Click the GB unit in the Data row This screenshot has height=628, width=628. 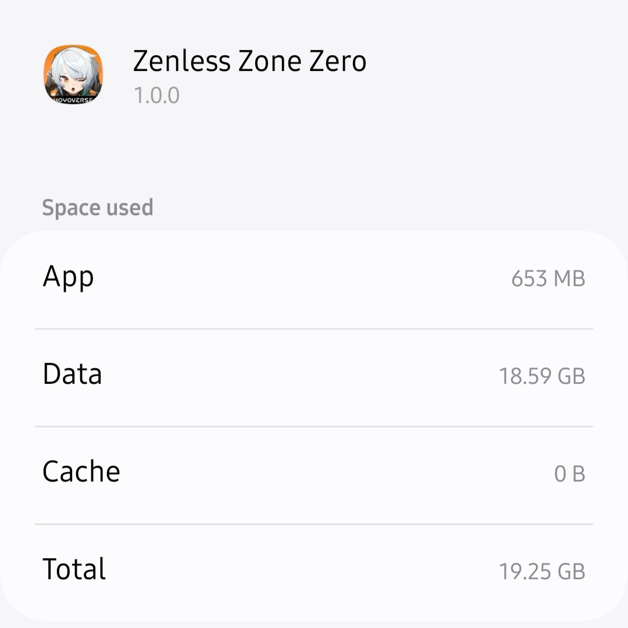point(571,376)
